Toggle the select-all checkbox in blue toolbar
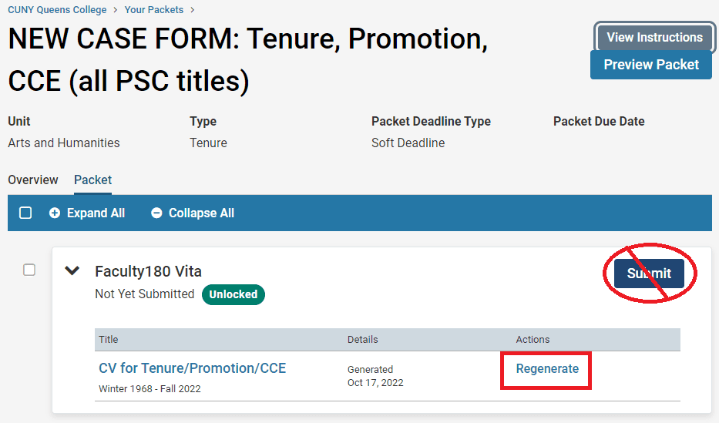 point(25,213)
